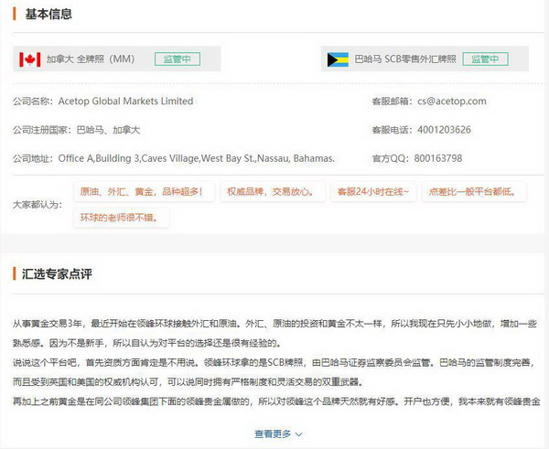Click the email cs@acetop.com

pos(451,102)
